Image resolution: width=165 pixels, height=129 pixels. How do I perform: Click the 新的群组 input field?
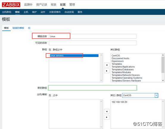(93, 88)
